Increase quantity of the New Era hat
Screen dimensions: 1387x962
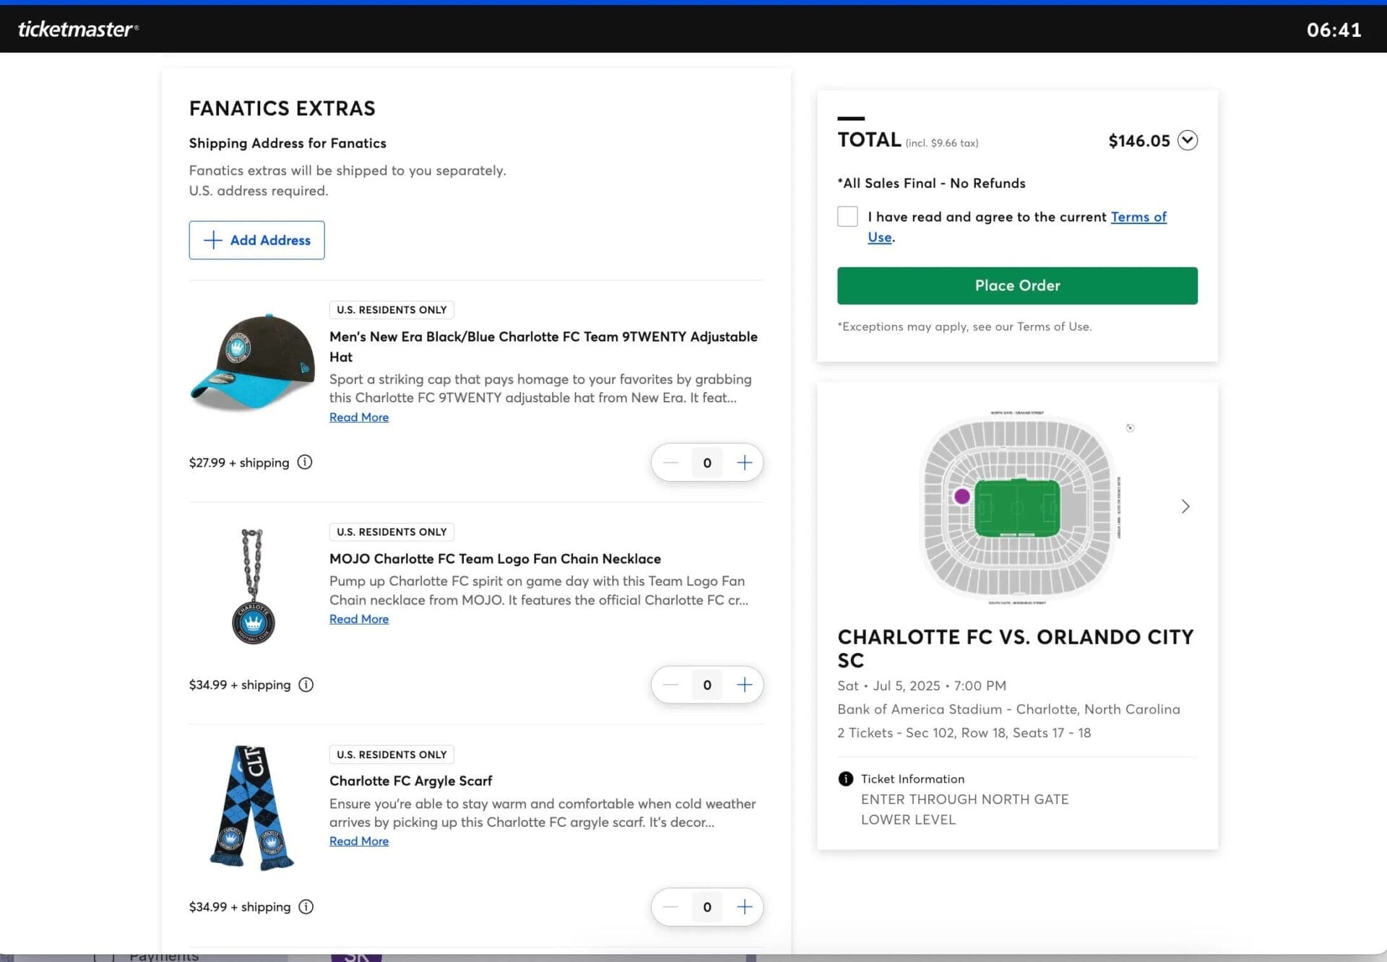click(744, 463)
